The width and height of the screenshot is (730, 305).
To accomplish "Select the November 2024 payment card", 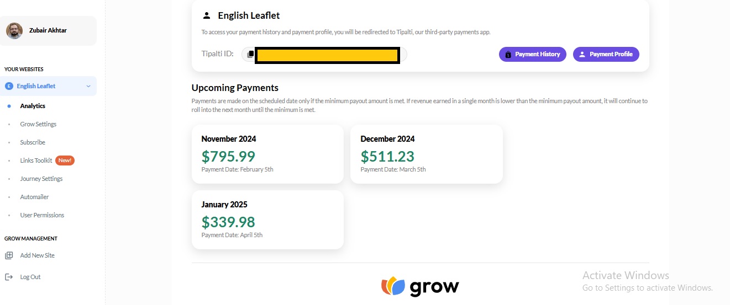I will tap(267, 154).
